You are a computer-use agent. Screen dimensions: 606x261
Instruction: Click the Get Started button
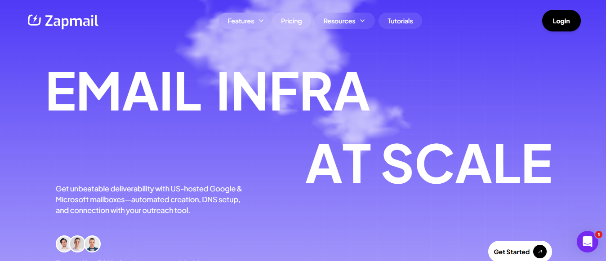[x=520, y=251]
